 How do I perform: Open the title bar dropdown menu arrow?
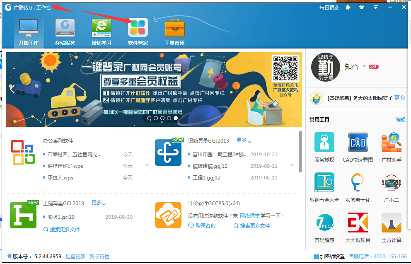376,7
